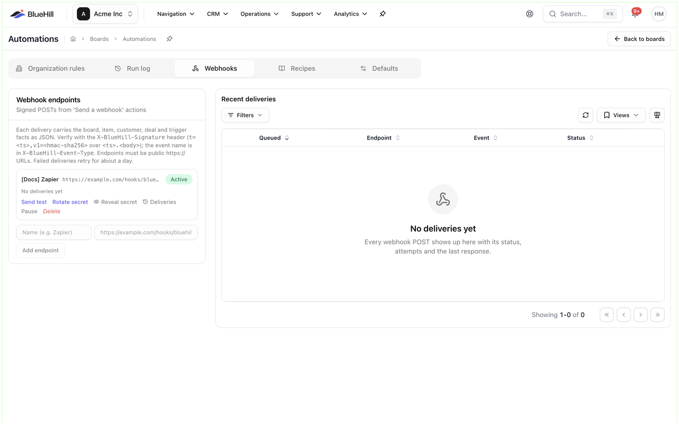The width and height of the screenshot is (679, 424).
Task: Open the Acme Inc organization switcher
Action: tap(105, 14)
